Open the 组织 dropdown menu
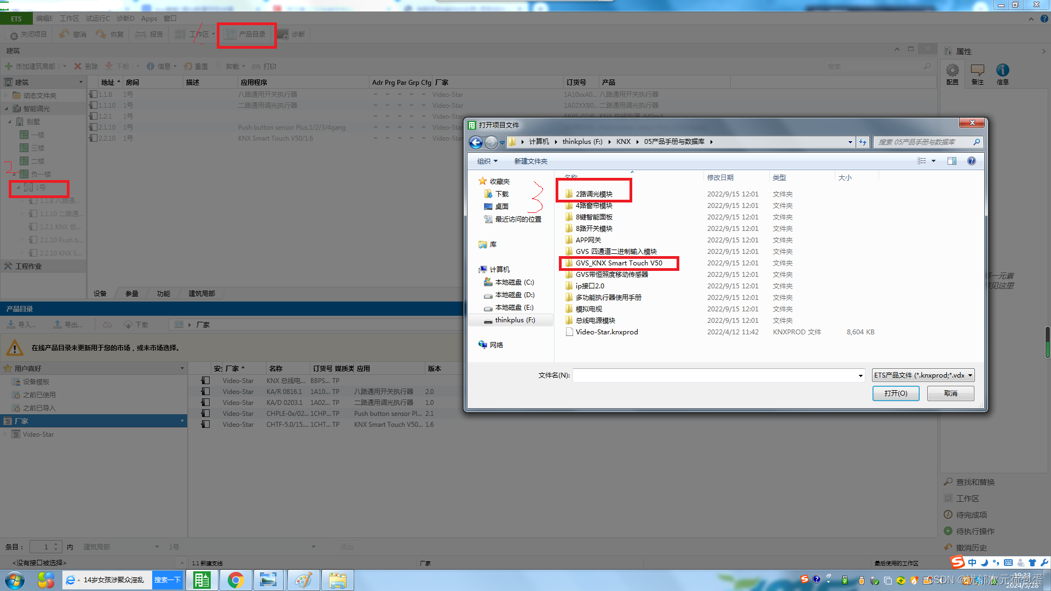Screen dimensions: 1051x591 coord(487,161)
